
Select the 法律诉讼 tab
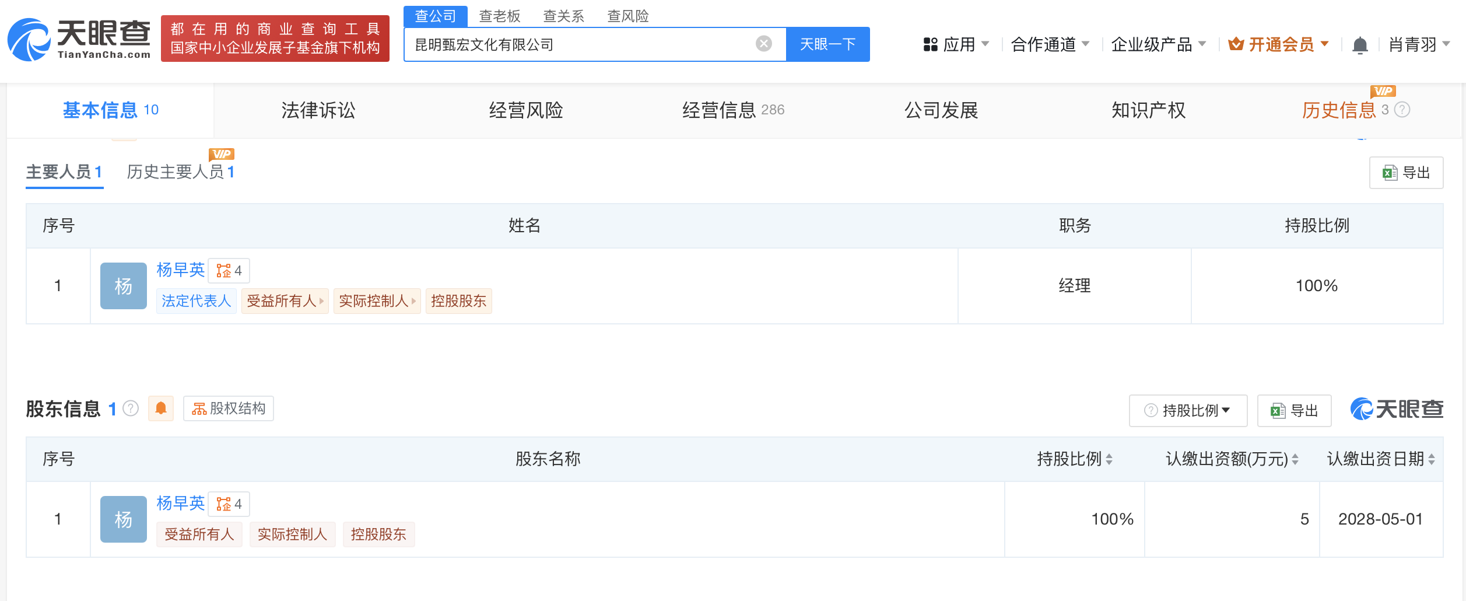tap(318, 110)
